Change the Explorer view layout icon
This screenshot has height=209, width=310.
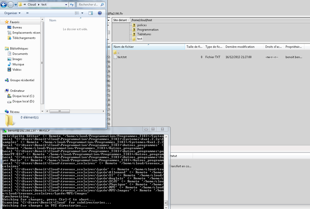tap(77, 13)
